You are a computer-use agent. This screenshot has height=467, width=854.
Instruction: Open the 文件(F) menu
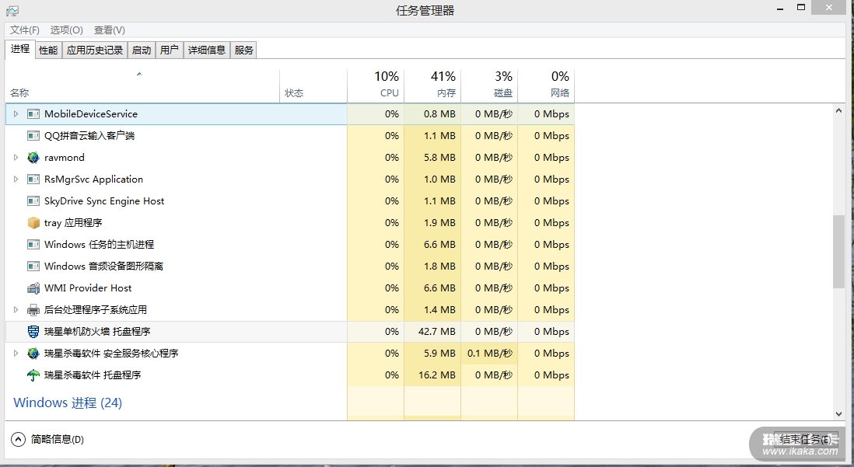click(x=25, y=30)
